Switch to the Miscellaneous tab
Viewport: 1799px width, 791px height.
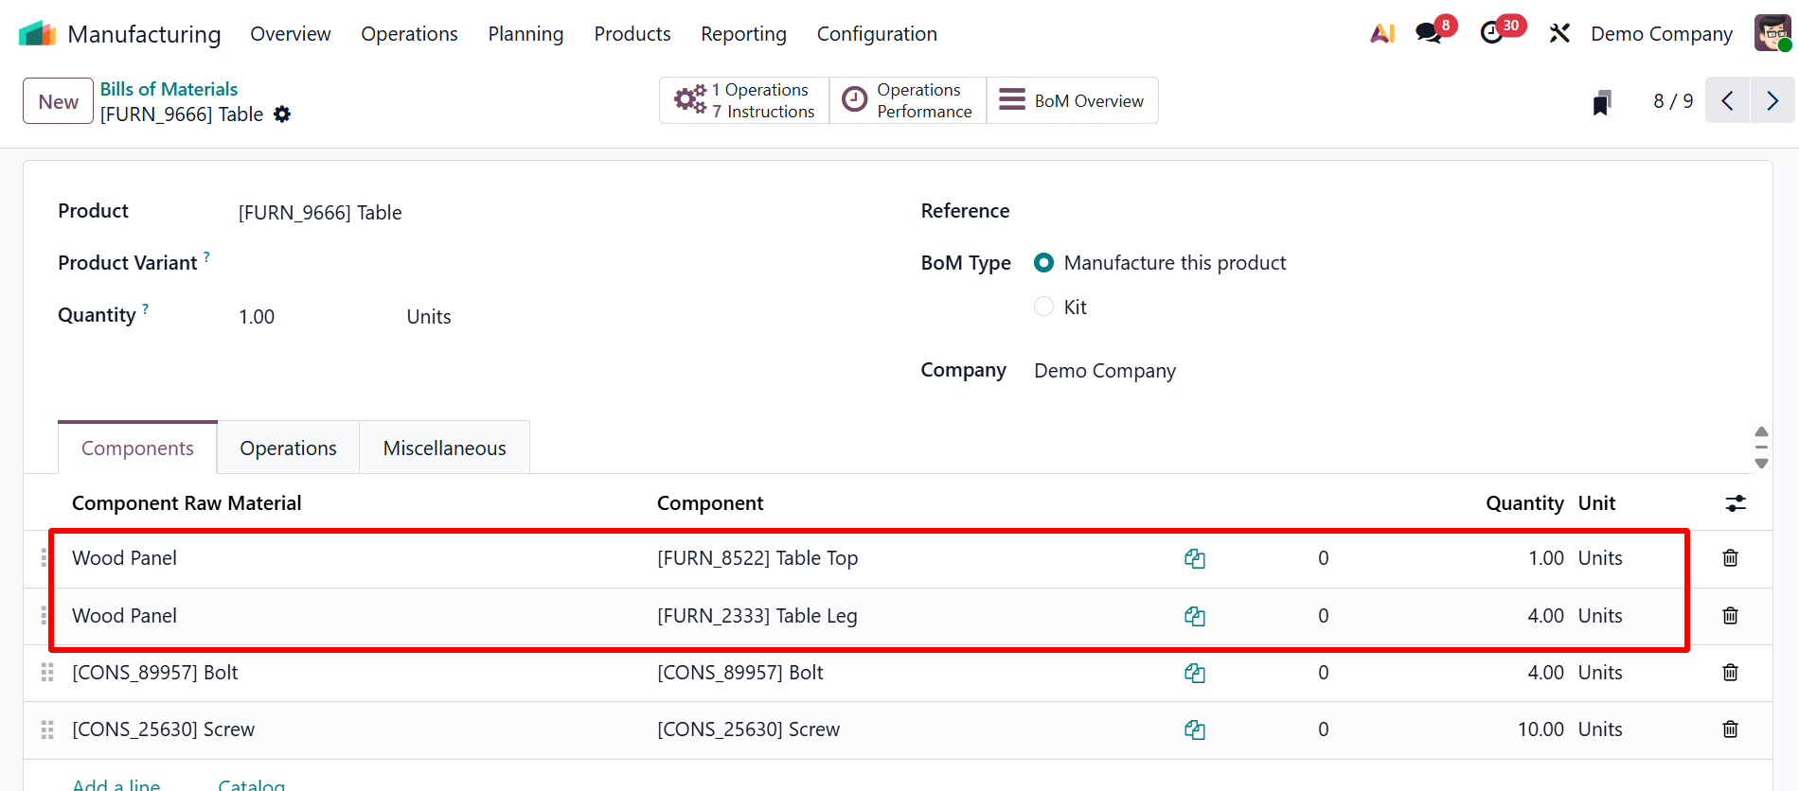[x=444, y=448]
